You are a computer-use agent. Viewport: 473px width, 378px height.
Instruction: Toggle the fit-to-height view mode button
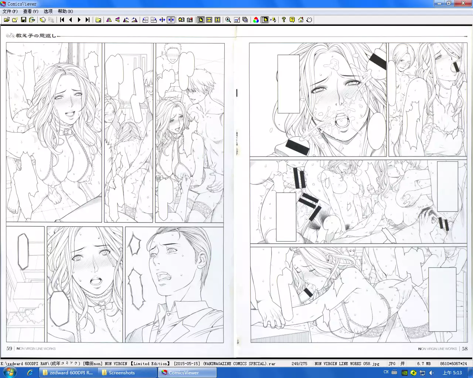point(218,20)
